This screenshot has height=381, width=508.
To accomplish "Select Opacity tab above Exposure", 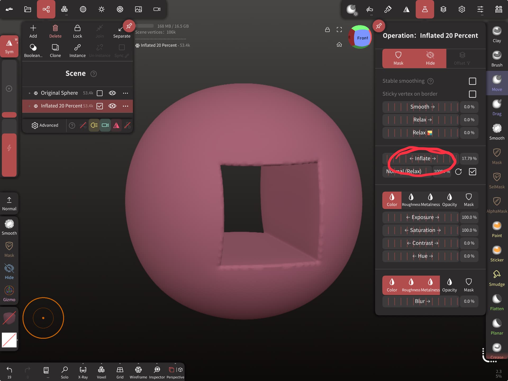I will tap(449, 200).
